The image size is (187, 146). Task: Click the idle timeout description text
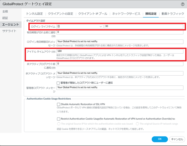pyautogui.click(x=115, y=57)
